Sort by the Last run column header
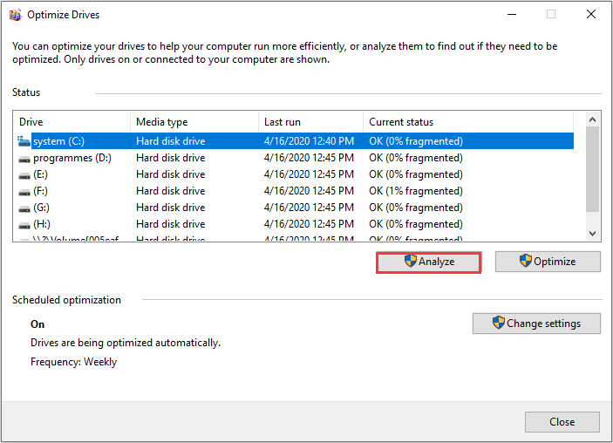The height and width of the screenshot is (443, 613). point(310,122)
